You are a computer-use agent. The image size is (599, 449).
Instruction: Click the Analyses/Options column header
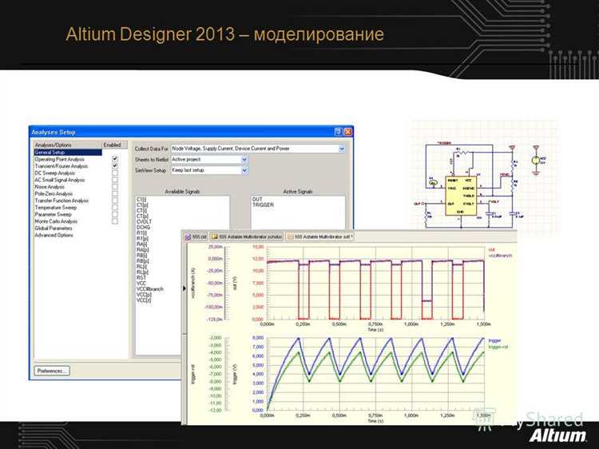pos(68,145)
